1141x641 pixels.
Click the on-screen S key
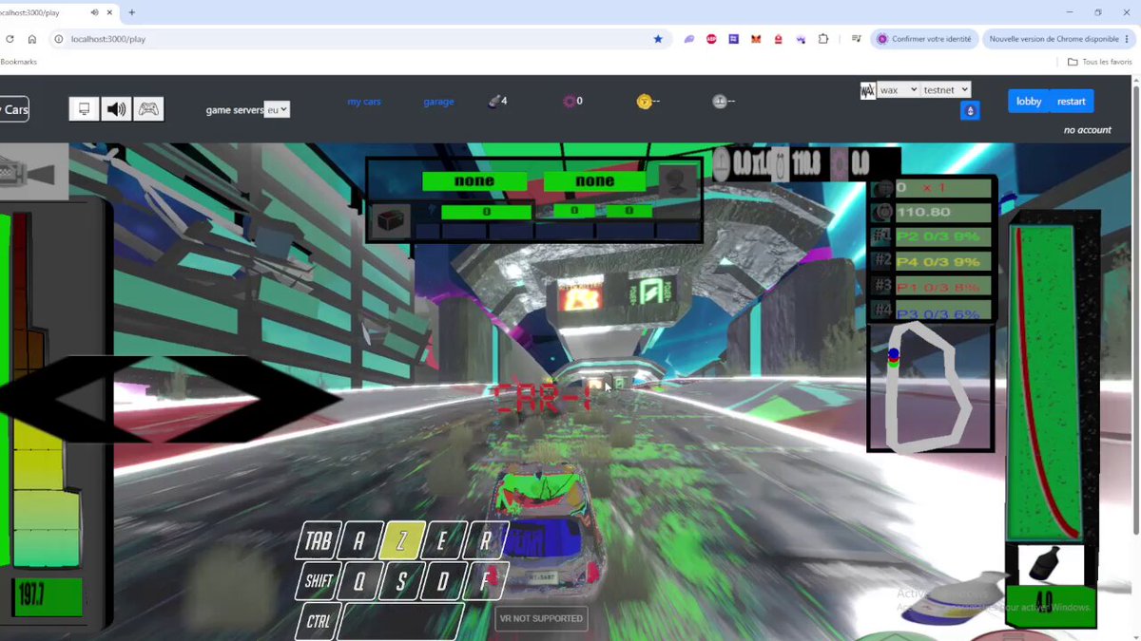(401, 581)
